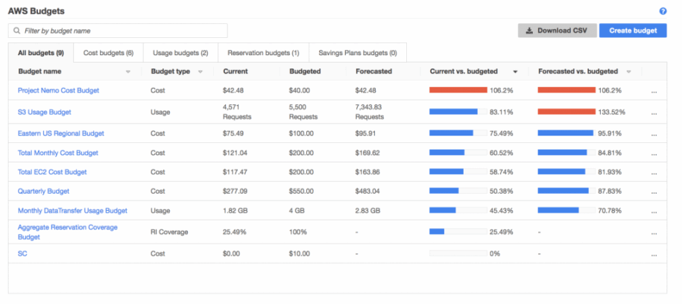Click the $277.09 current value
Image resolution: width=682 pixels, height=304 pixels.
coord(236,191)
